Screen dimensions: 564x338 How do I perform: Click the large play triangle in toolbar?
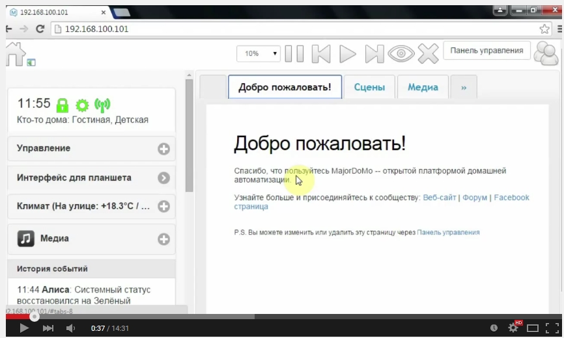pyautogui.click(x=348, y=54)
